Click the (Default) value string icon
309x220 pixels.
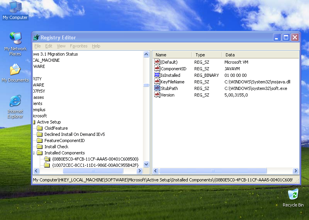coord(157,62)
